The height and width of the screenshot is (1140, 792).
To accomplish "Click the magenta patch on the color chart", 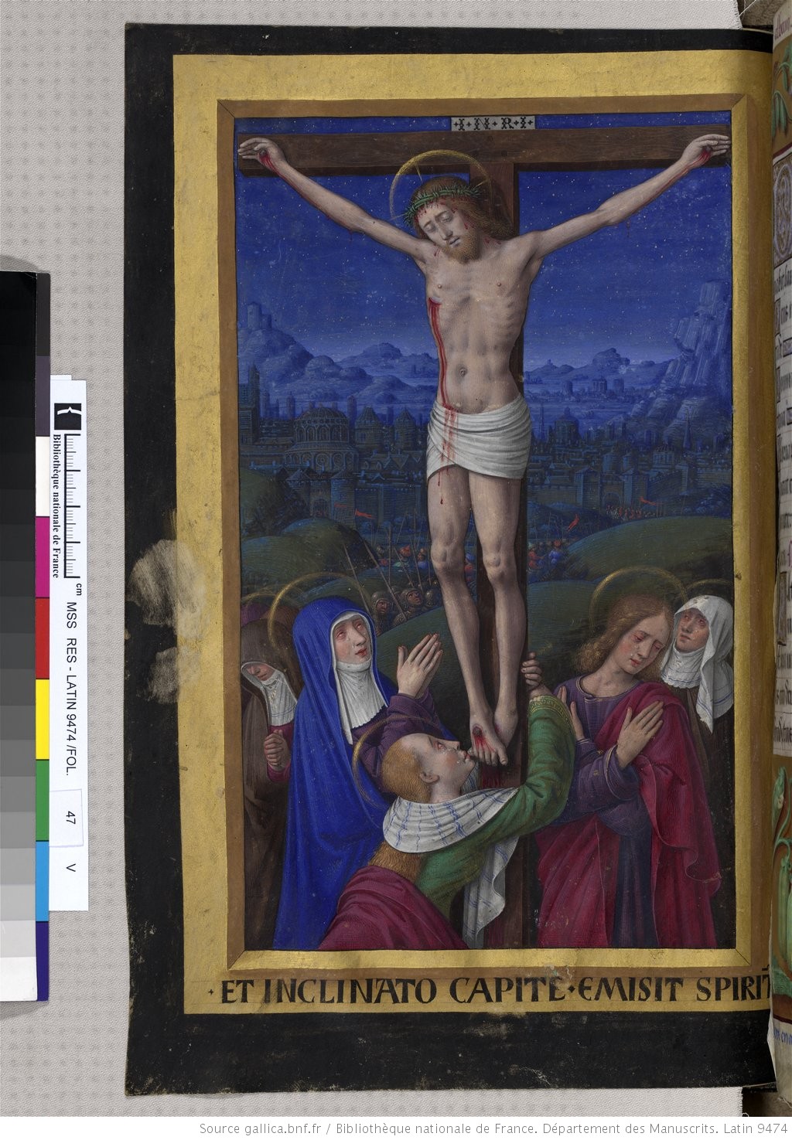I will (x=43, y=556).
